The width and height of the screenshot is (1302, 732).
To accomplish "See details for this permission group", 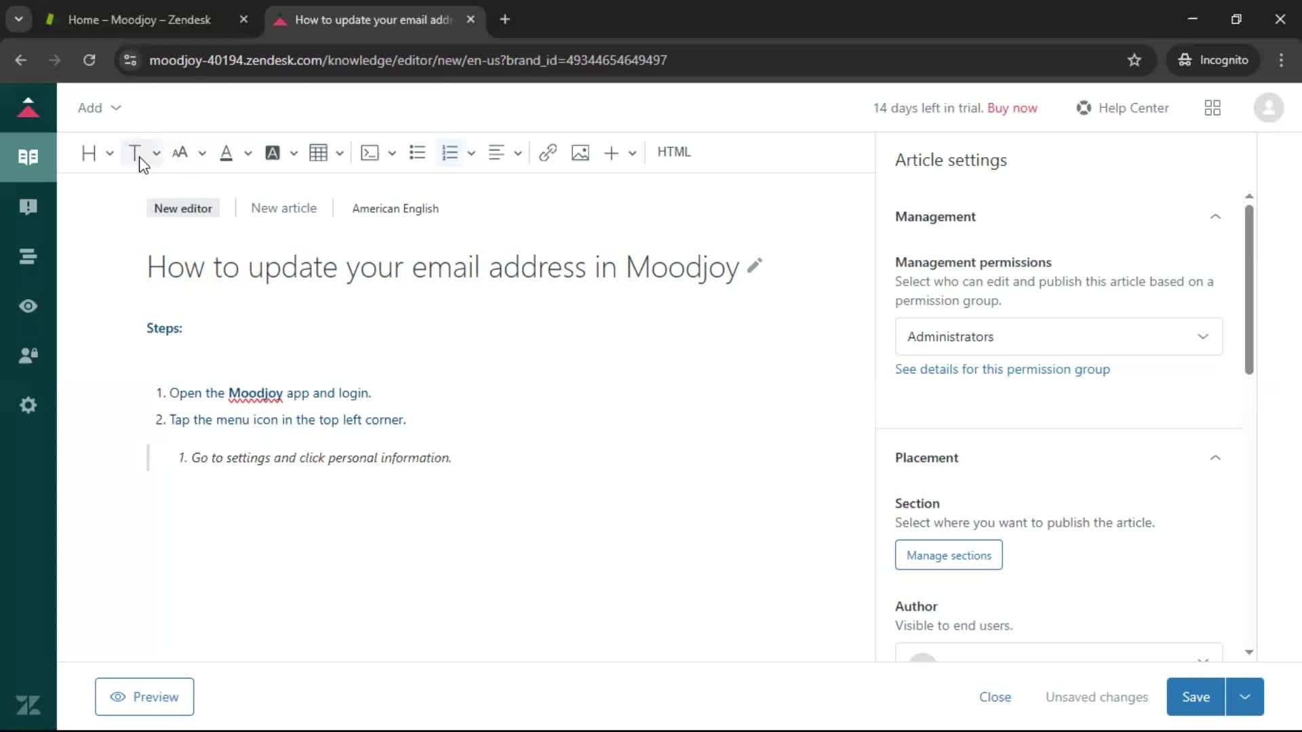I will click(x=1002, y=369).
